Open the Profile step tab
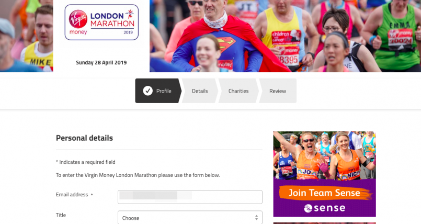The image size is (421, 224). coord(158,91)
